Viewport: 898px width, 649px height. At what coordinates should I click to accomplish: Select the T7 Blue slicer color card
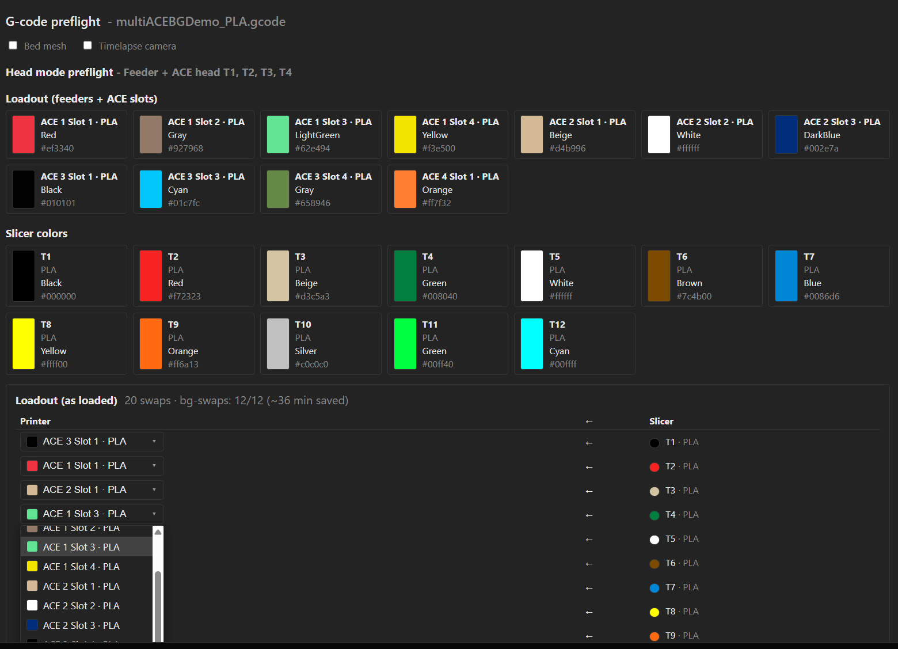[x=829, y=276]
